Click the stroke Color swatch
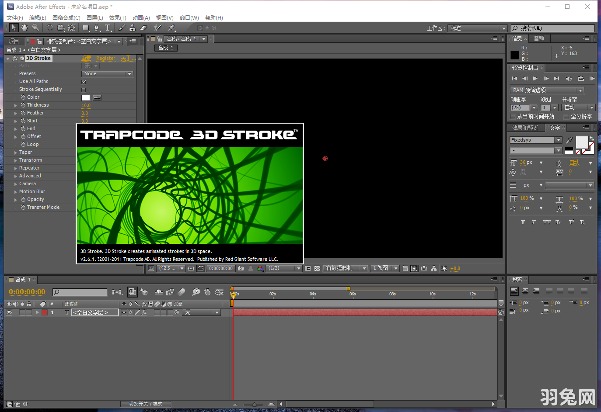 [x=86, y=97]
